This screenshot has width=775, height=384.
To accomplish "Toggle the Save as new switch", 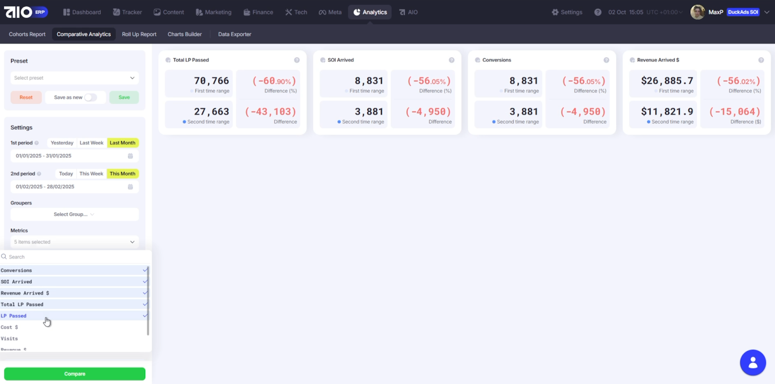I will pyautogui.click(x=90, y=97).
